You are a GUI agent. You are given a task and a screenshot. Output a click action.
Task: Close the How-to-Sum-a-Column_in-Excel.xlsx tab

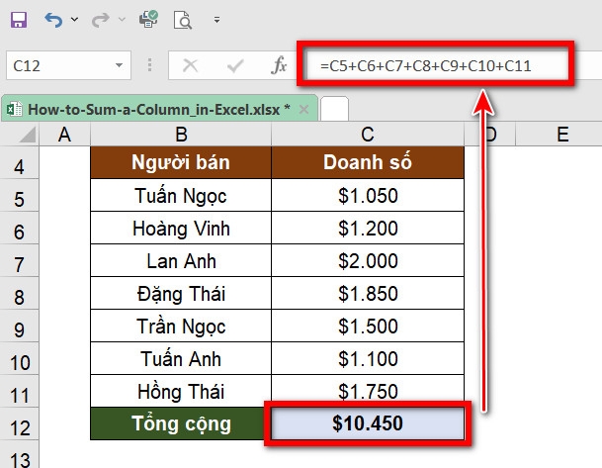click(x=303, y=110)
